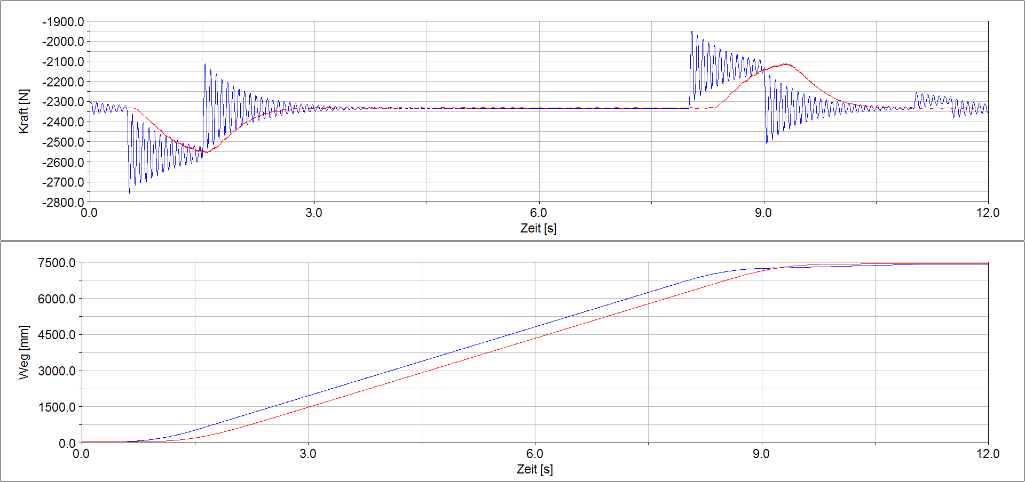Click the Weg [mm] axis title
The width and height of the screenshot is (1025, 482).
23,352
